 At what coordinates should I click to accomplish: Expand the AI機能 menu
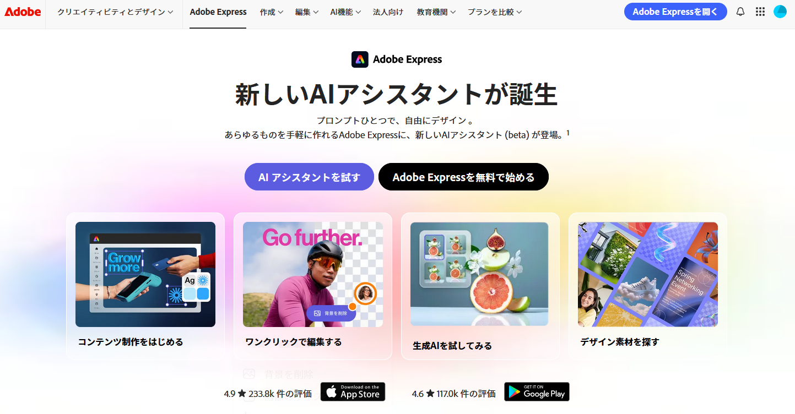pos(345,12)
